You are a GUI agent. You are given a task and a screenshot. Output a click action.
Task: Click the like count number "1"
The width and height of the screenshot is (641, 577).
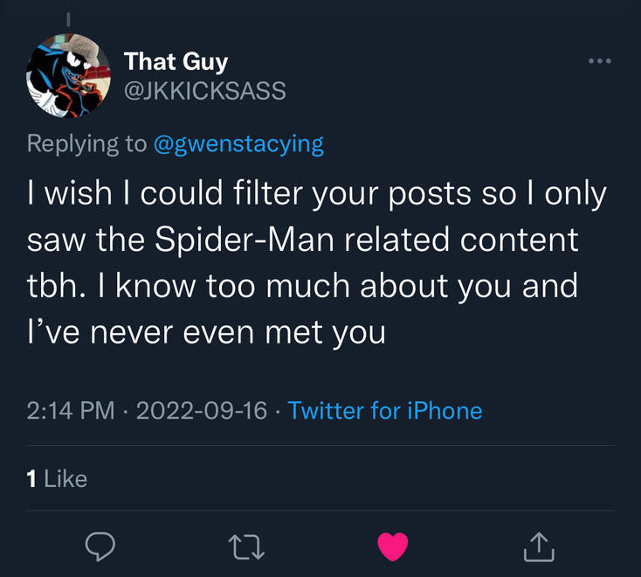pyautogui.click(x=32, y=478)
